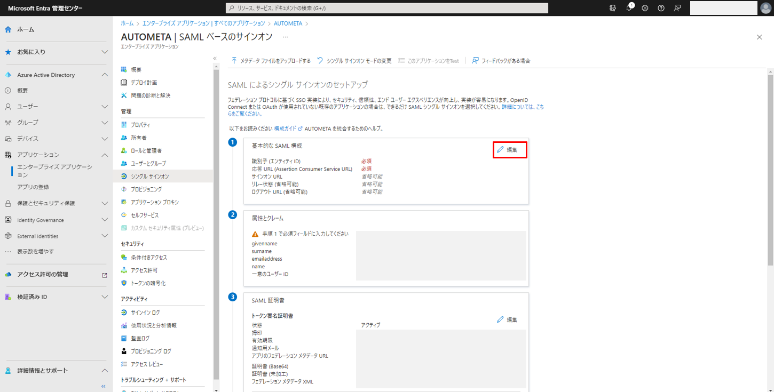Click 編集 for 基本的な SAML 構成
Image resolution: width=774 pixels, height=392 pixels.
pos(508,150)
